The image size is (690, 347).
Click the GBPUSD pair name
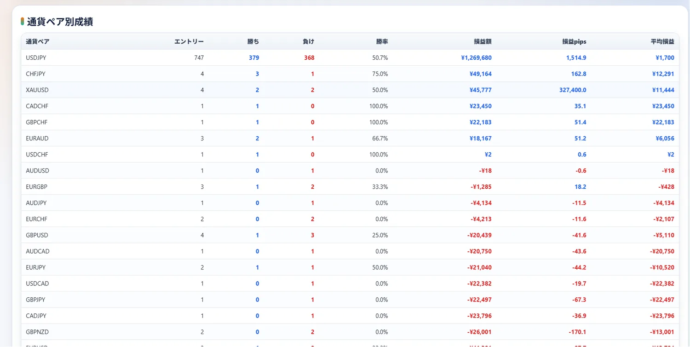tap(37, 235)
